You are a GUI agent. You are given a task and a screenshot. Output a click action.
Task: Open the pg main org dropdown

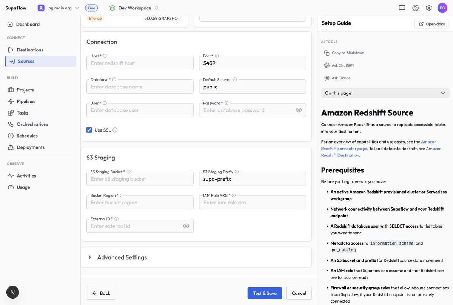[x=58, y=8]
